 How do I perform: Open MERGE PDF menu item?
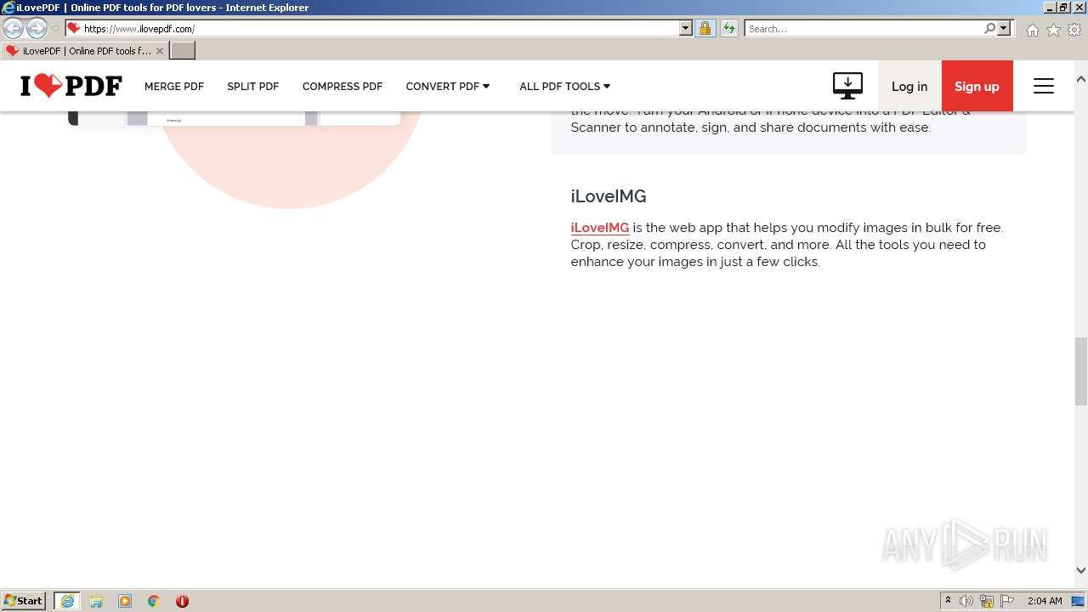pos(174,87)
